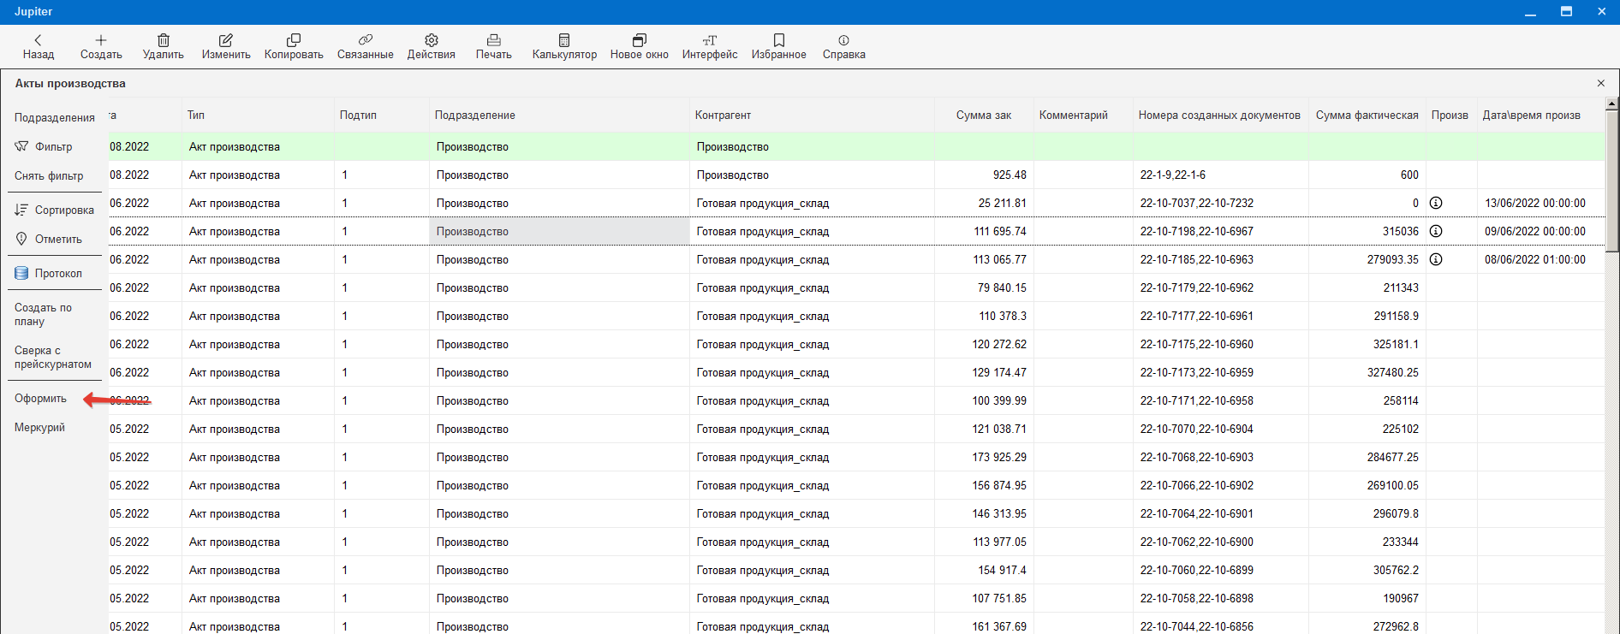Close the Акты производства panel
The height and width of the screenshot is (634, 1620).
(x=1601, y=83)
